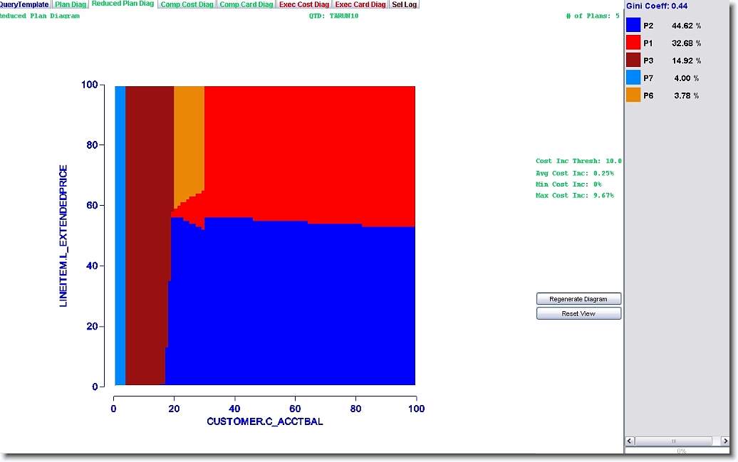Switch to the Plan Diag tab
738x462 pixels.
click(x=71, y=4)
